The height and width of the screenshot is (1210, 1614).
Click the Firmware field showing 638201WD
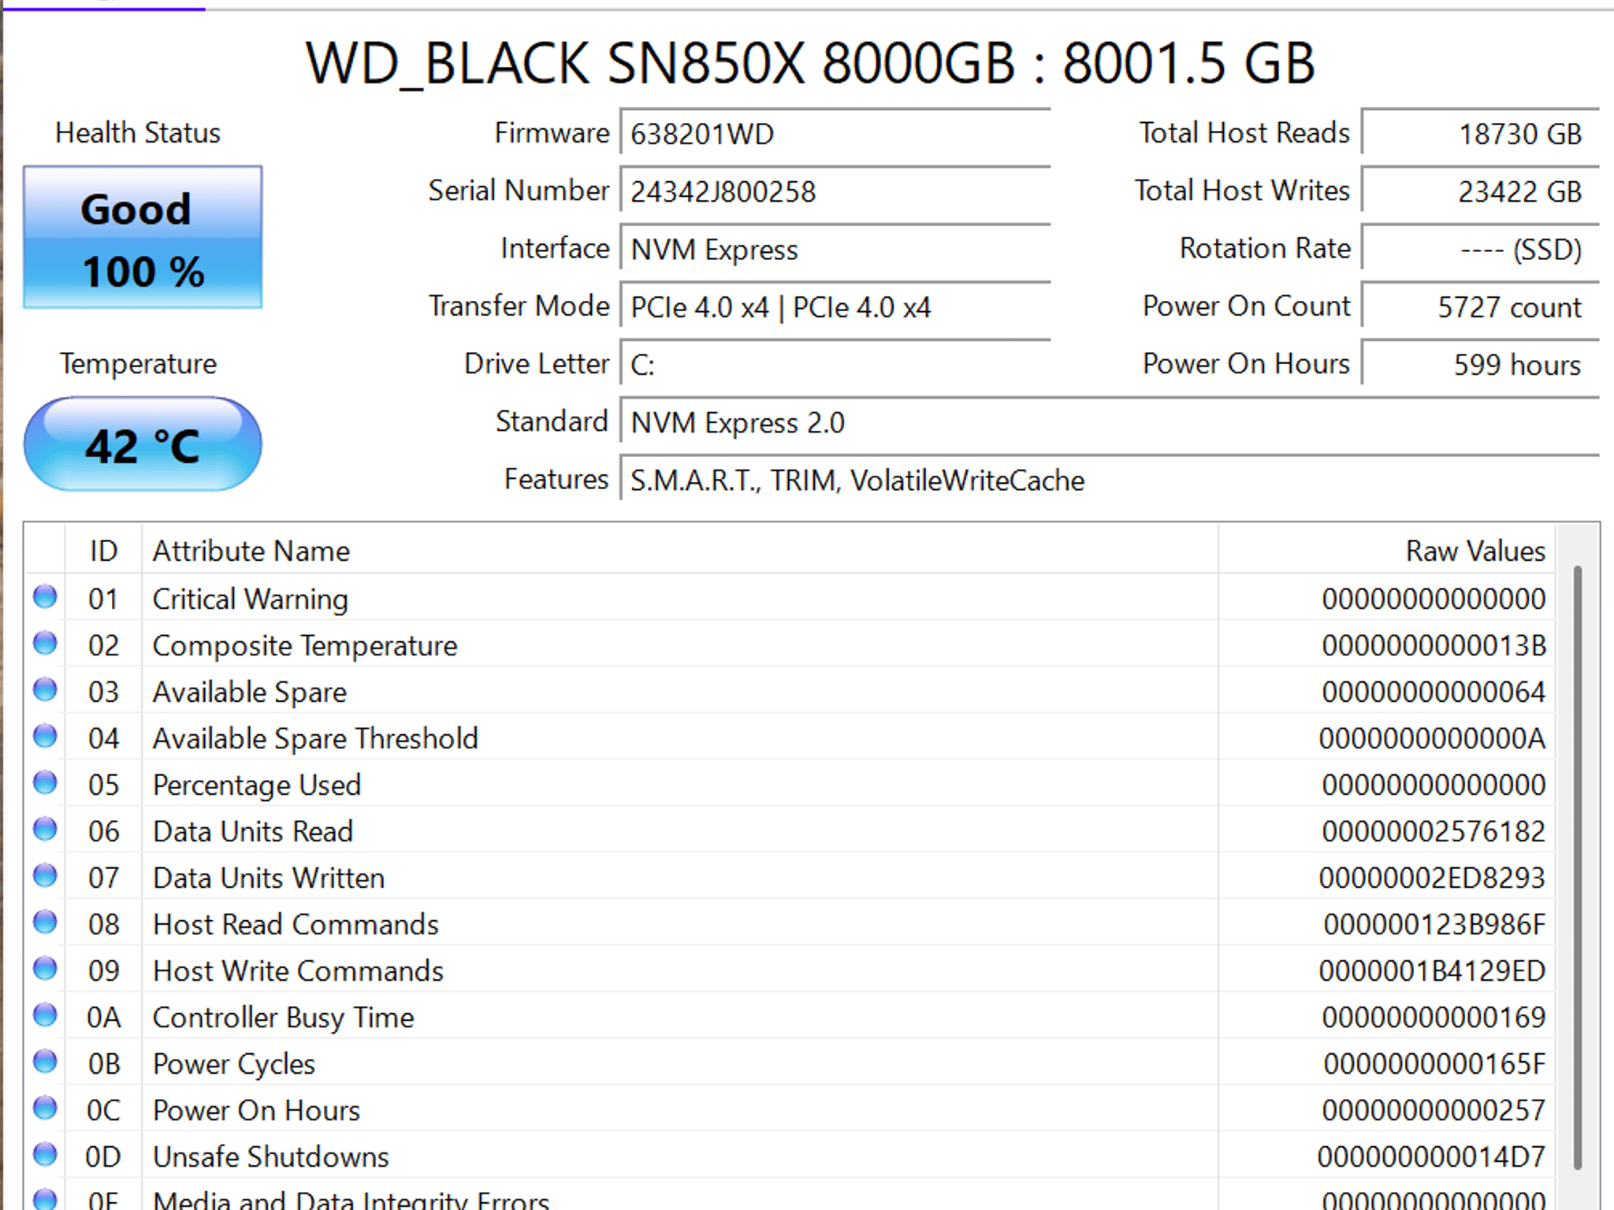click(835, 133)
